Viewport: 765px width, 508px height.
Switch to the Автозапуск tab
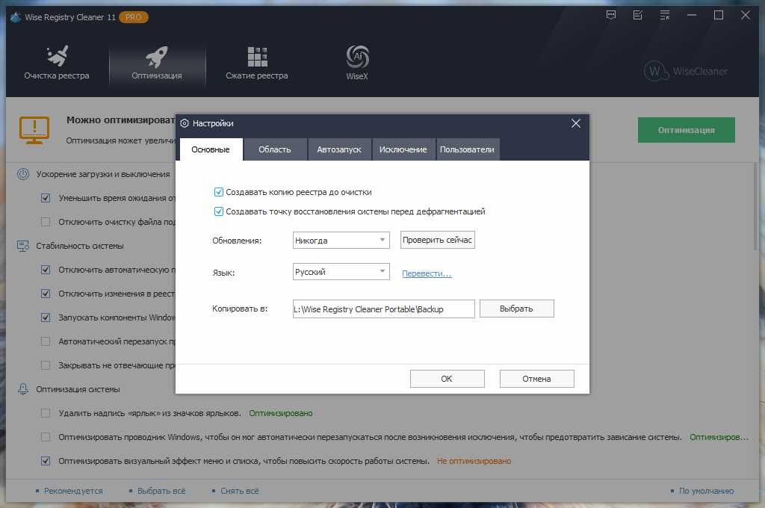(339, 149)
